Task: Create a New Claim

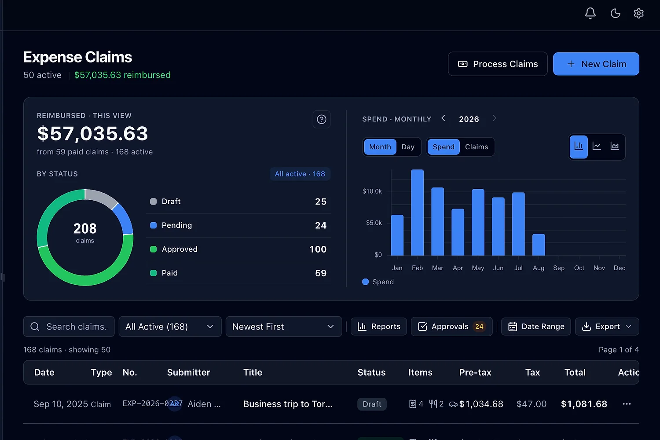Action: [x=596, y=64]
